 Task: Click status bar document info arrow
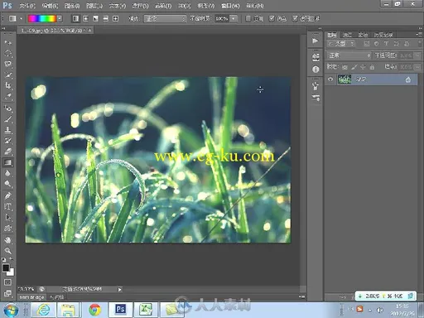(119, 289)
